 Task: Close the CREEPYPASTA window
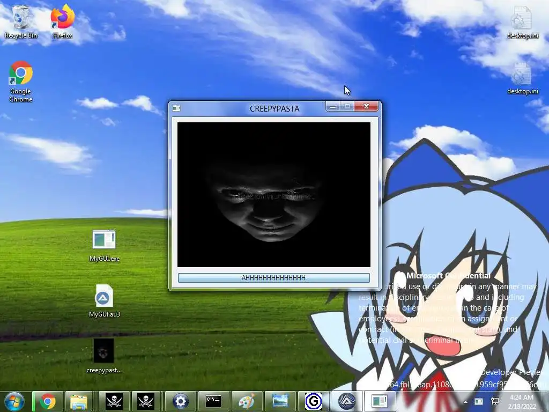click(366, 107)
